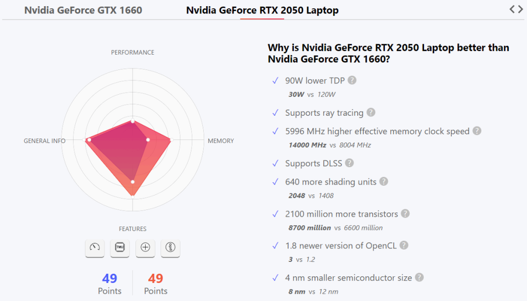
Task: Select the Nvidia GeForce RTX 2050 Laptop tab
Action: click(262, 10)
